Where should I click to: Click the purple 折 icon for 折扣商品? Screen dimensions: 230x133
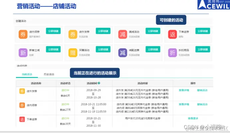[172, 53]
